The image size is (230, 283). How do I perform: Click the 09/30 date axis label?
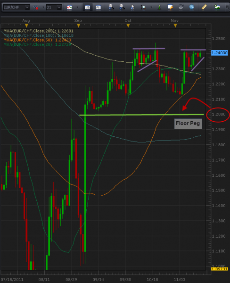pyautogui.click(x=125, y=280)
